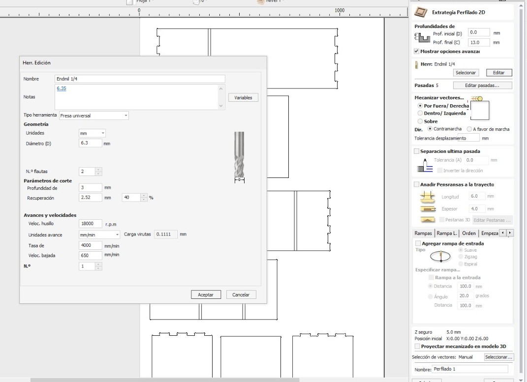Open the Tipo herramienta dropdown
This screenshot has height=382, width=527.
coord(94,116)
